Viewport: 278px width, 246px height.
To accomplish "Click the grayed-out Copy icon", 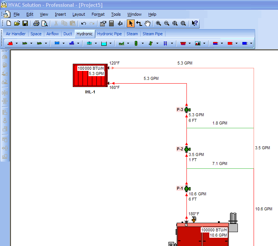I will [64, 23].
